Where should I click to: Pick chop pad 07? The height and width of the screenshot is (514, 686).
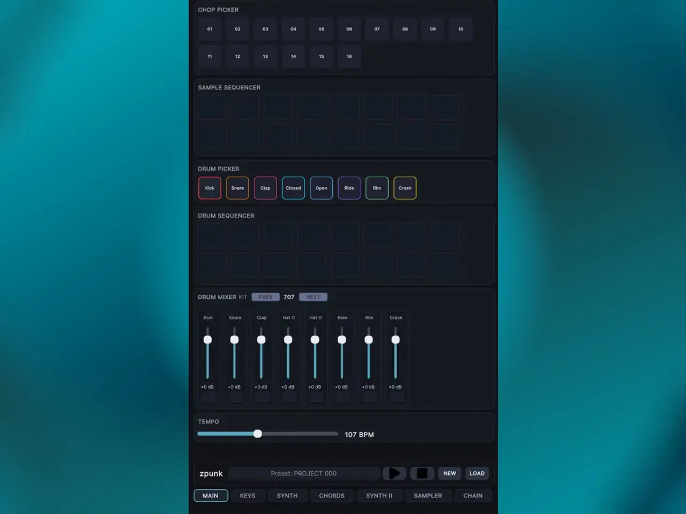click(377, 29)
